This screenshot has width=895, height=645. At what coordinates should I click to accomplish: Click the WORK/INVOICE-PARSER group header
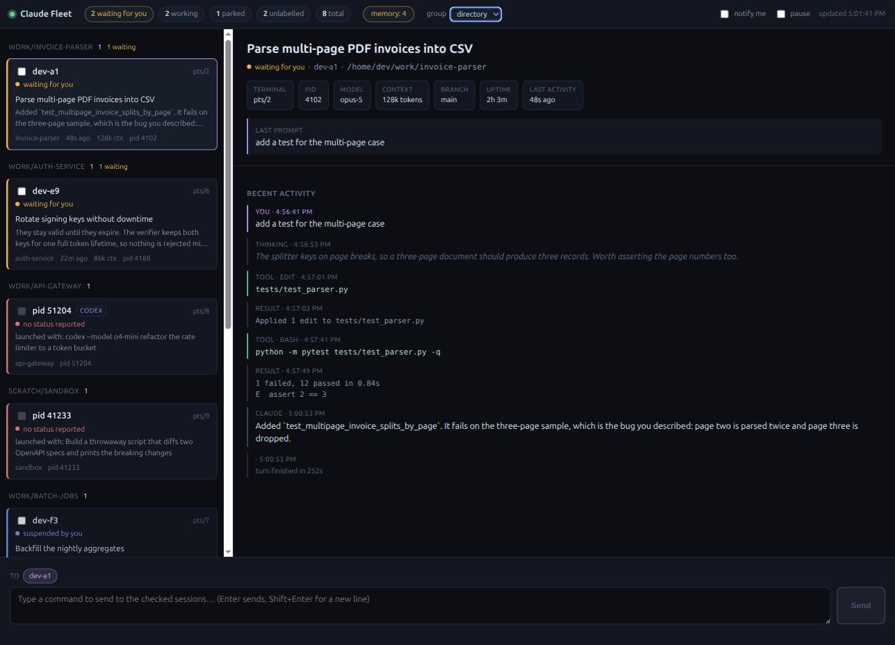coord(50,47)
